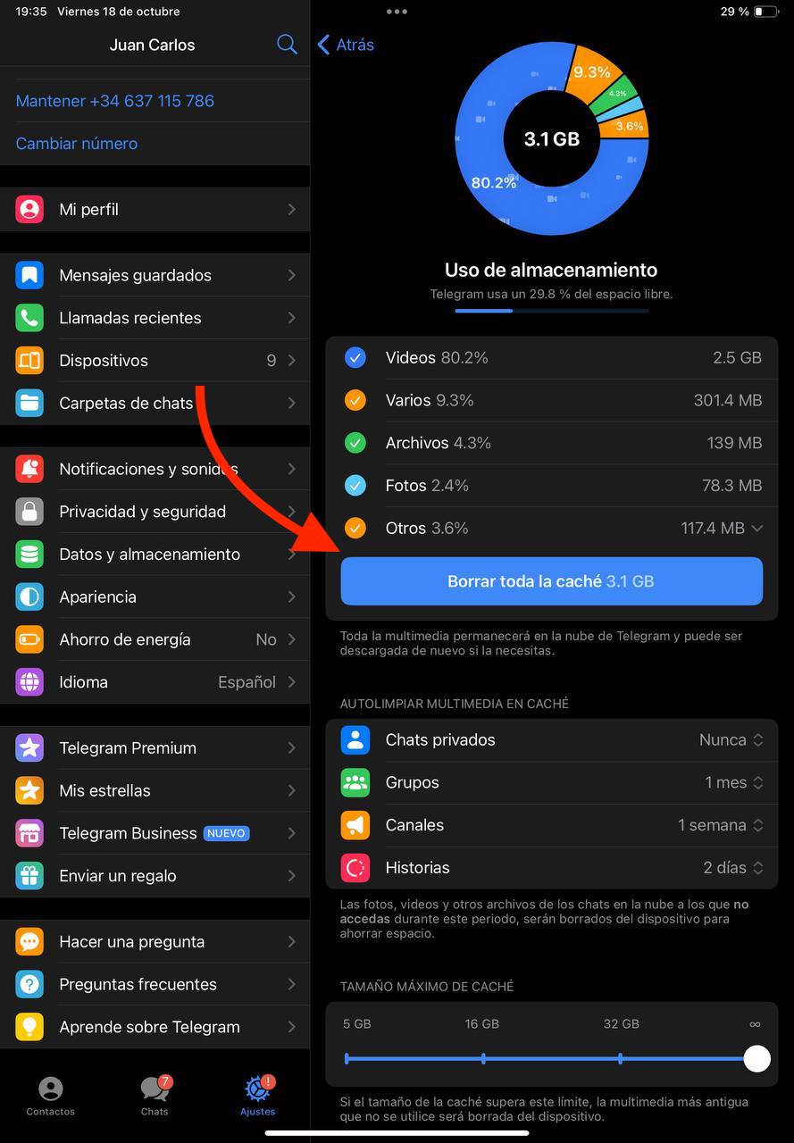This screenshot has width=794, height=1143.
Task: Tap the 3.1 GB storage donut chart
Action: (552, 138)
